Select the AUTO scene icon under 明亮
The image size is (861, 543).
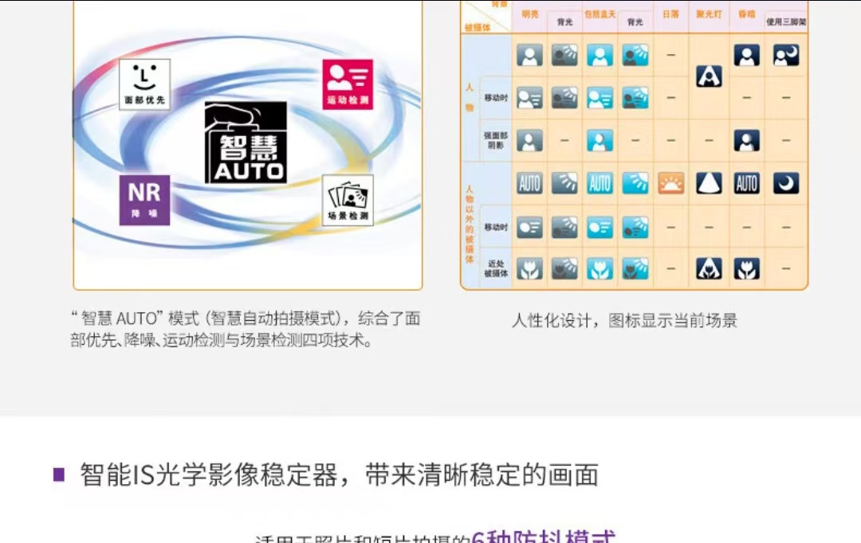click(x=529, y=182)
